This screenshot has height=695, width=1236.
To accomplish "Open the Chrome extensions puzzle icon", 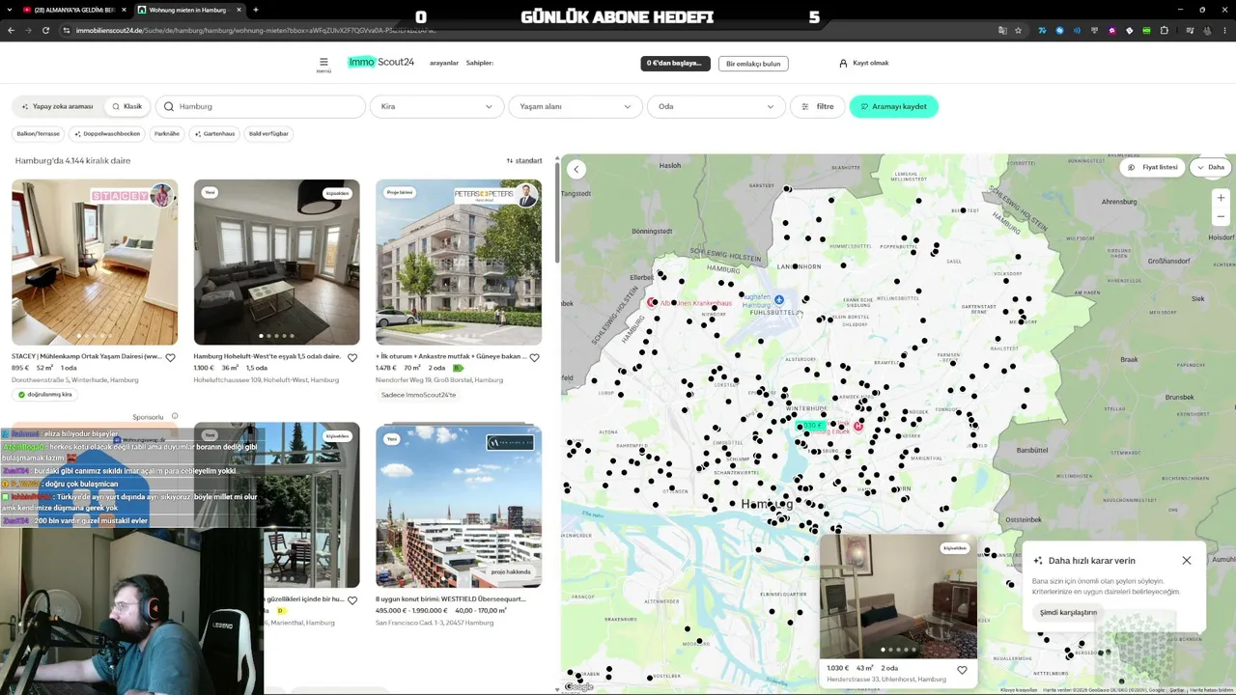I will (x=1164, y=30).
